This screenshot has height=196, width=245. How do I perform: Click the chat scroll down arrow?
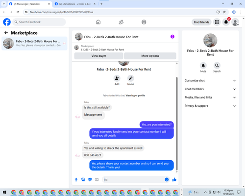click(x=176, y=172)
